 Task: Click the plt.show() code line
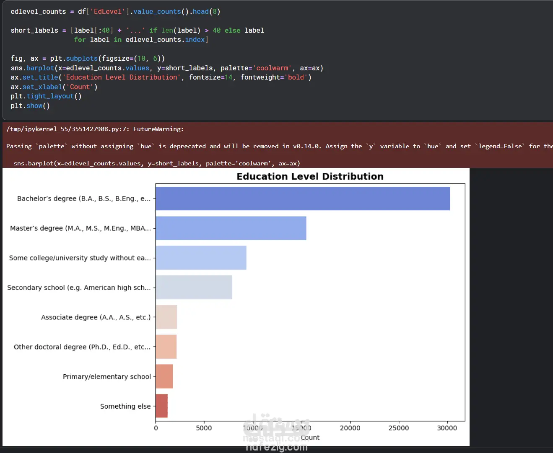pos(30,106)
